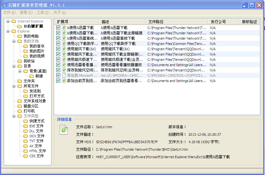Viewport: 265px width, 175px height.
Task: Click the 我的音乐 folder icon
Action: tap(26, 46)
